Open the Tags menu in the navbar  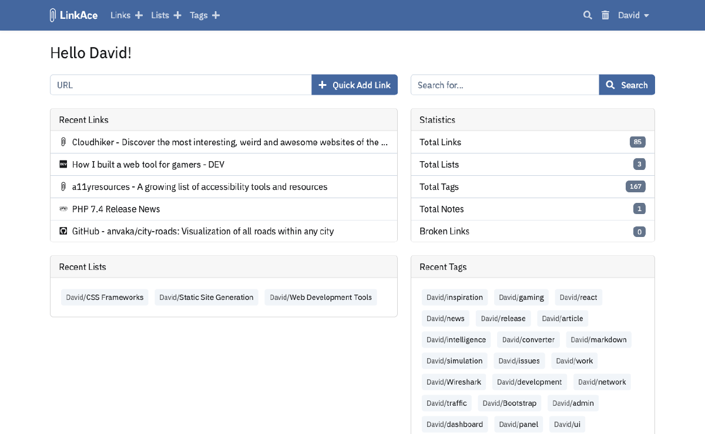tap(197, 15)
